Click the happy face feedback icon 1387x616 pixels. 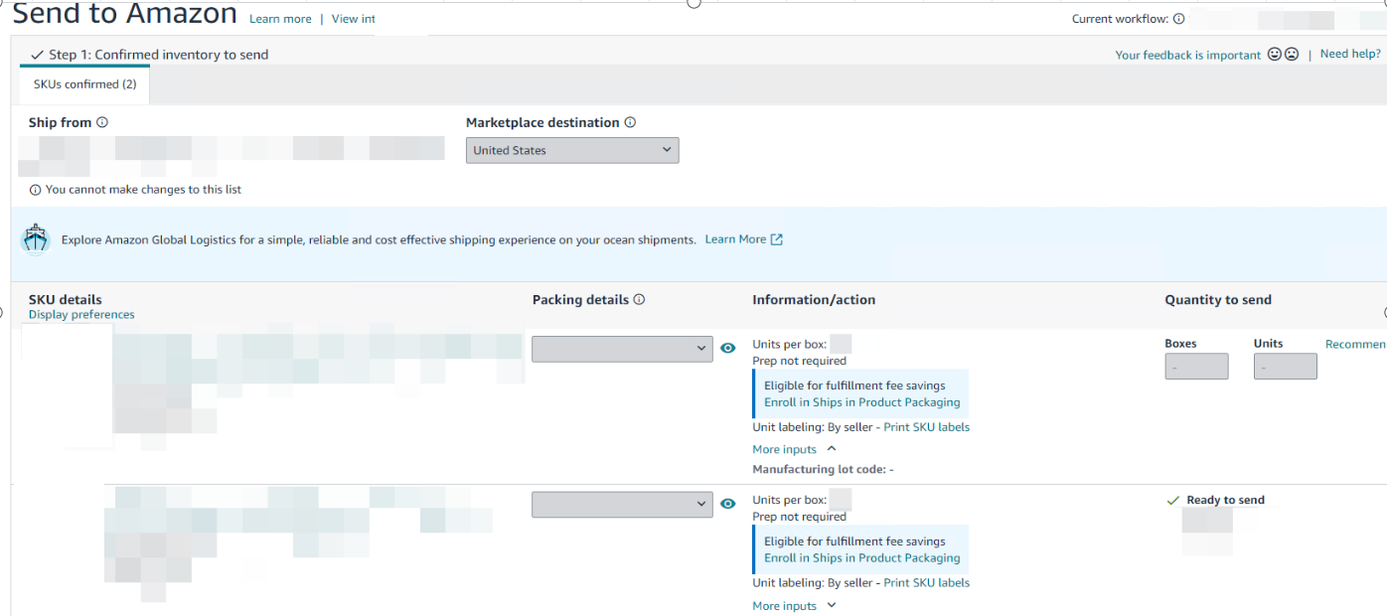tap(1274, 55)
